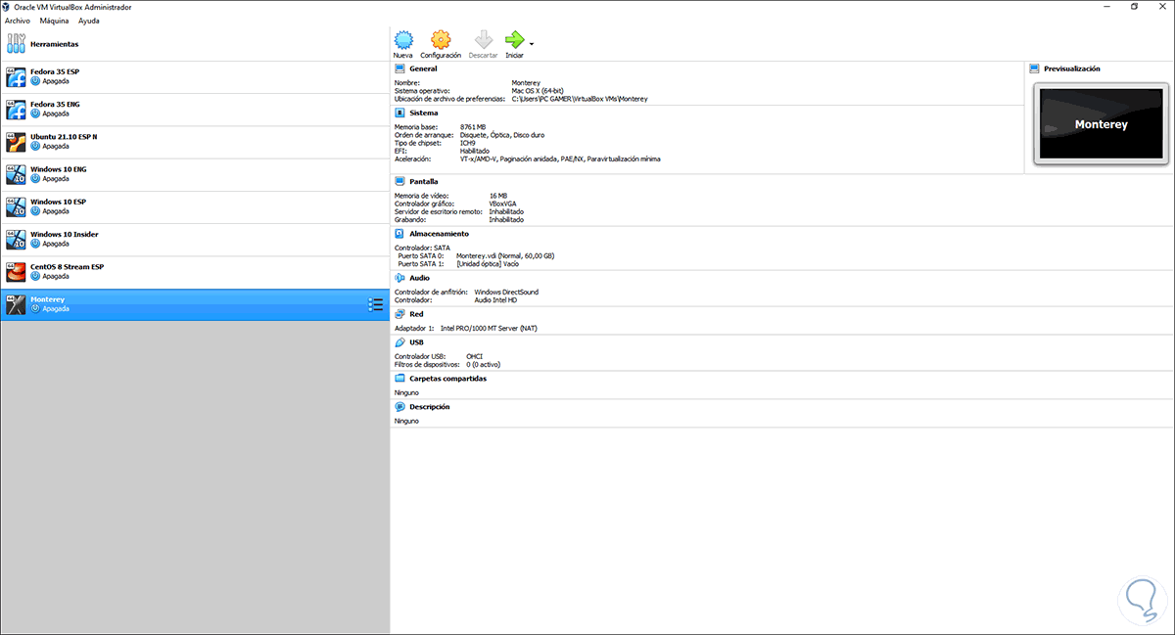Click Monterey.vdi storage entry
This screenshot has width=1175, height=635.
(505, 255)
